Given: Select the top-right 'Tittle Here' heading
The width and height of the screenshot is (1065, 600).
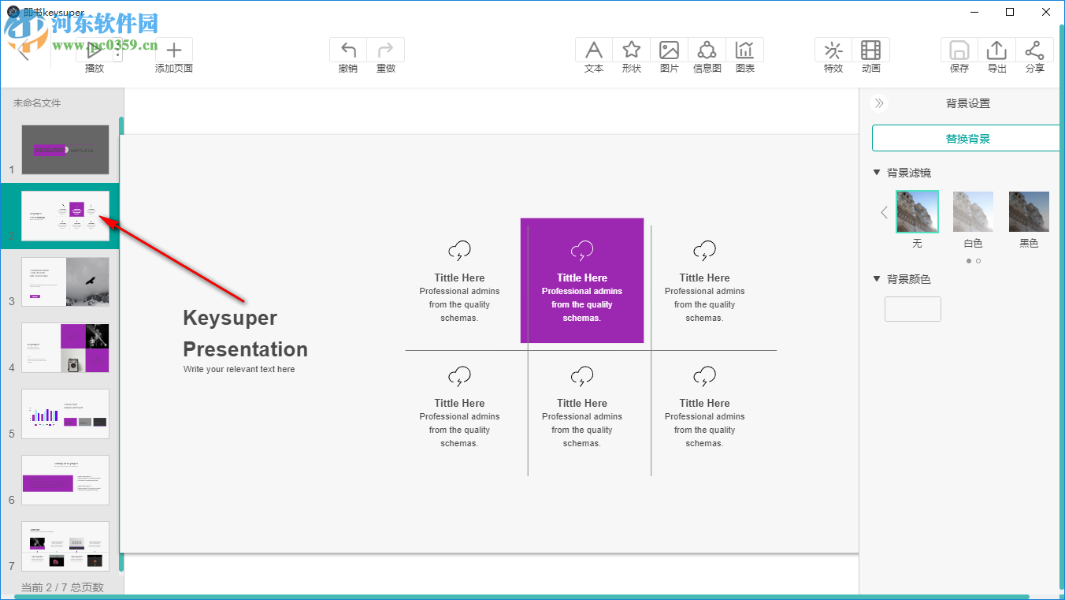Looking at the screenshot, I should click(x=705, y=278).
